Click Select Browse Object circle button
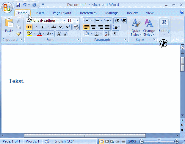This screenshot has height=144, width=185. [182, 125]
